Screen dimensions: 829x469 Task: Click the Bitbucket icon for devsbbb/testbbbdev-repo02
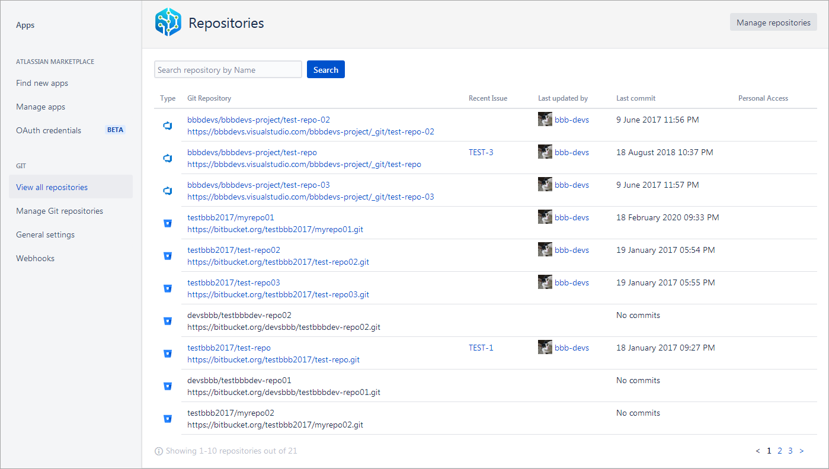pos(168,321)
